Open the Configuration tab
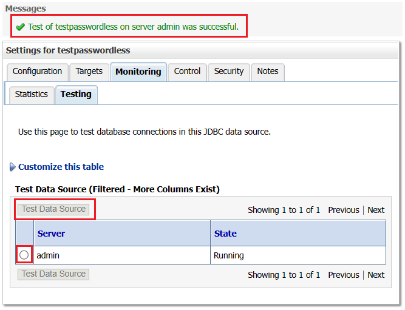Screen dimensions: 405x310 tap(38, 72)
